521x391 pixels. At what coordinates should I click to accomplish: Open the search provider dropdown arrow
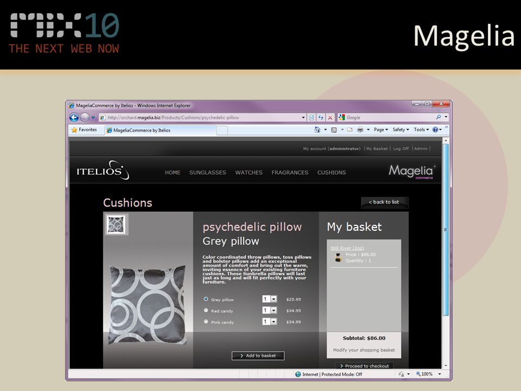pos(446,117)
